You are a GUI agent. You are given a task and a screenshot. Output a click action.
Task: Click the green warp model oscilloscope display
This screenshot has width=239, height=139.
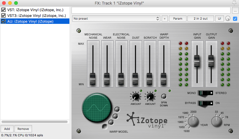(x=97, y=108)
